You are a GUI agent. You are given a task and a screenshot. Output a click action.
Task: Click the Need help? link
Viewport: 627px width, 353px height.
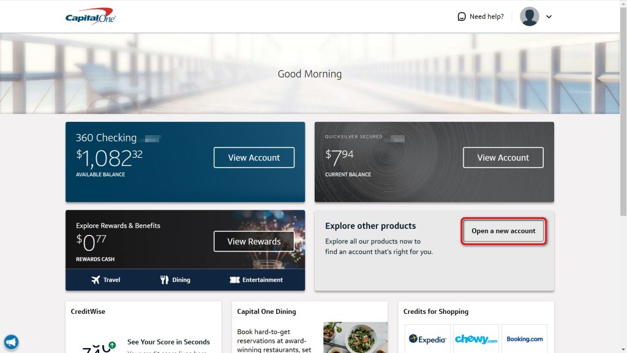487,17
